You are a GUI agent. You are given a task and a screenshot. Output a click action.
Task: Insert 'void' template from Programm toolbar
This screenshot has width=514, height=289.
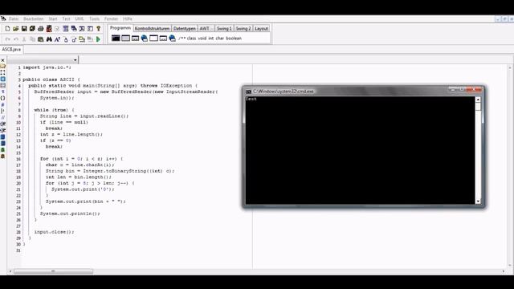202,39
